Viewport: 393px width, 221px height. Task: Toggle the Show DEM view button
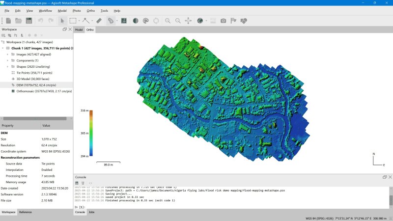click(x=111, y=21)
